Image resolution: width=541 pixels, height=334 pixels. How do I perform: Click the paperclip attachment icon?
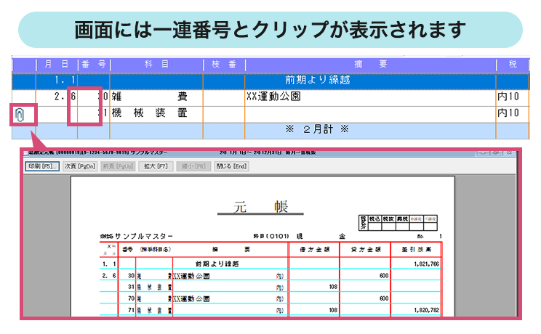coord(21,115)
